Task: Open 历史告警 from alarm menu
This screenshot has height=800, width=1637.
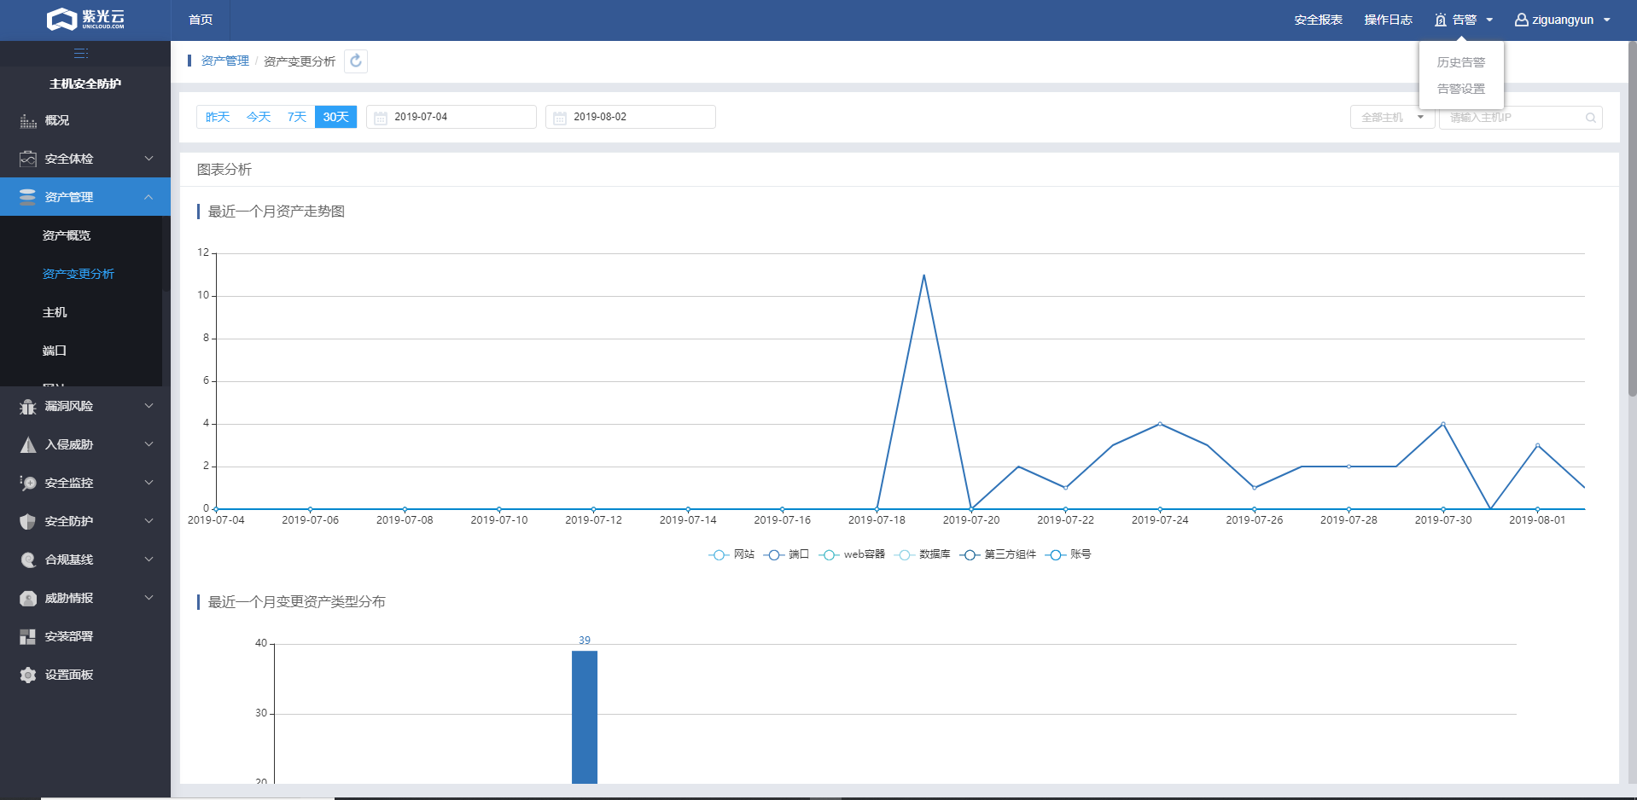Action: coord(1461,62)
